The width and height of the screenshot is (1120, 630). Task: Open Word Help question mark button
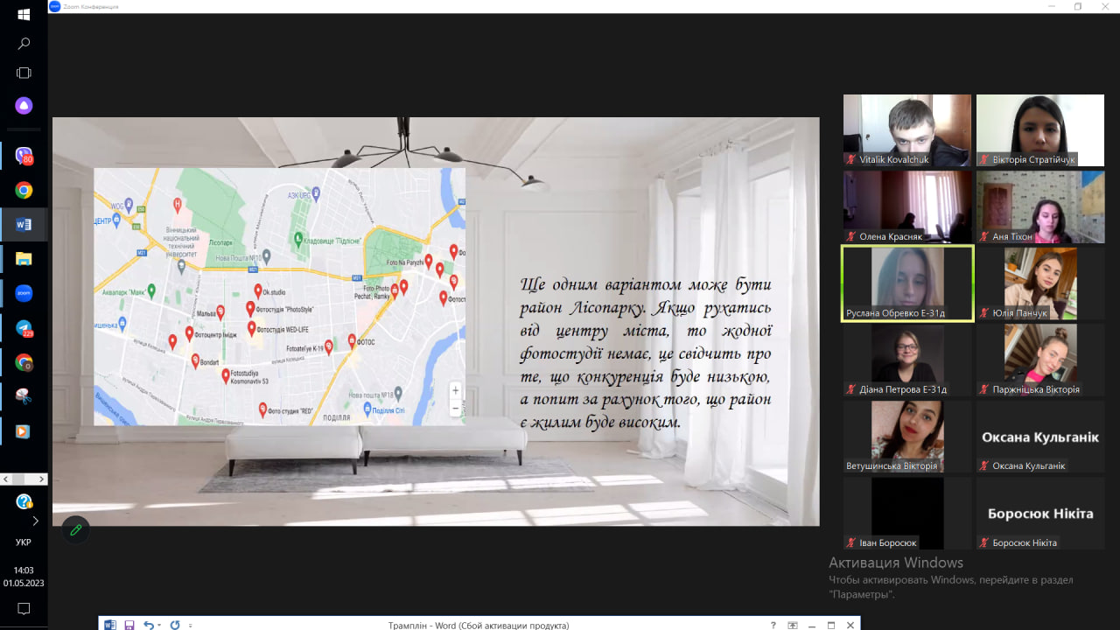pos(773,626)
